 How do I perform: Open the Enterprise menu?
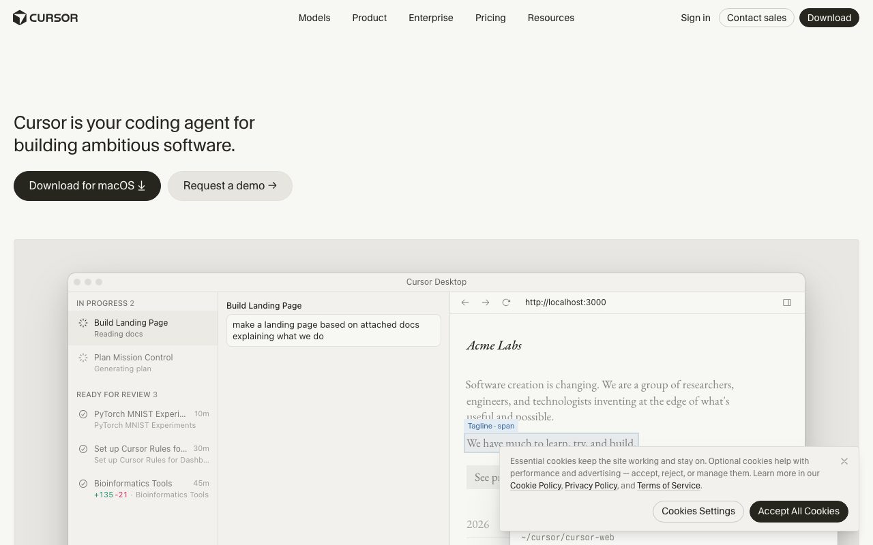point(431,18)
